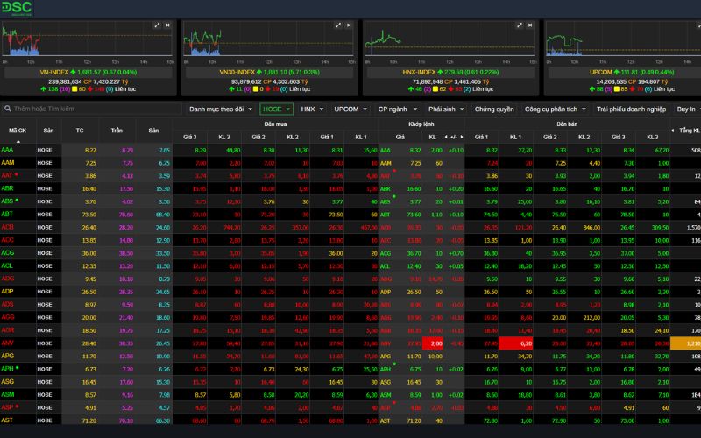Select the ABT stock symbol
Image resolution: width=701 pixels, height=438 pixels.
click(7, 214)
